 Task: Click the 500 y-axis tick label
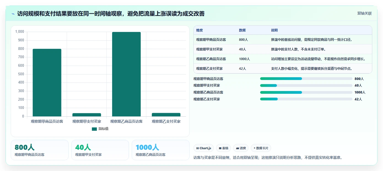21,74
